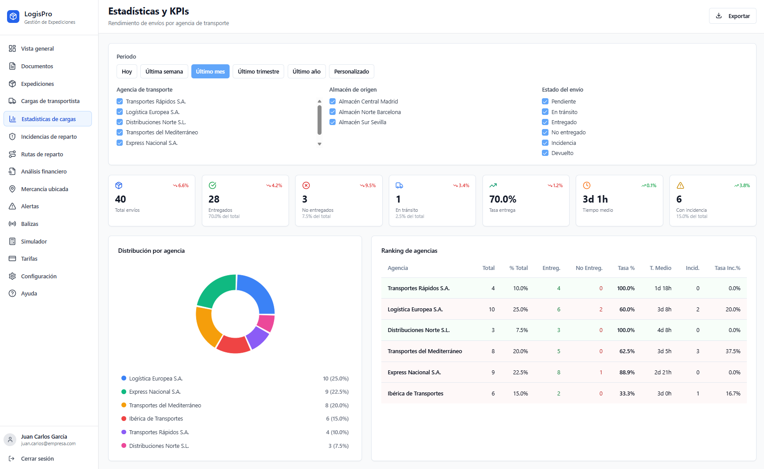Open the Balizas section
Viewport: 764px width, 469px height.
pyautogui.click(x=31, y=224)
